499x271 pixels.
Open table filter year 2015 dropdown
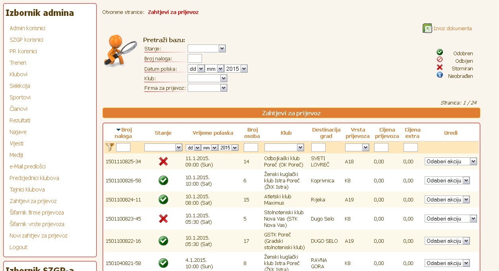coord(229,147)
